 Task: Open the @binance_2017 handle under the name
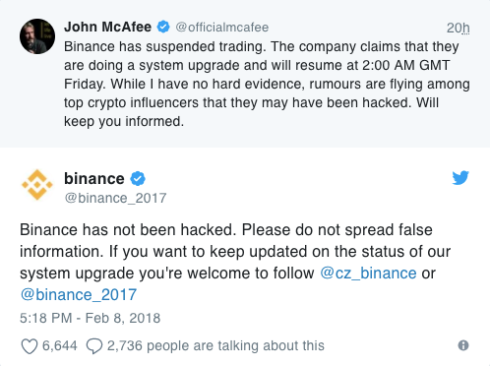pos(115,198)
